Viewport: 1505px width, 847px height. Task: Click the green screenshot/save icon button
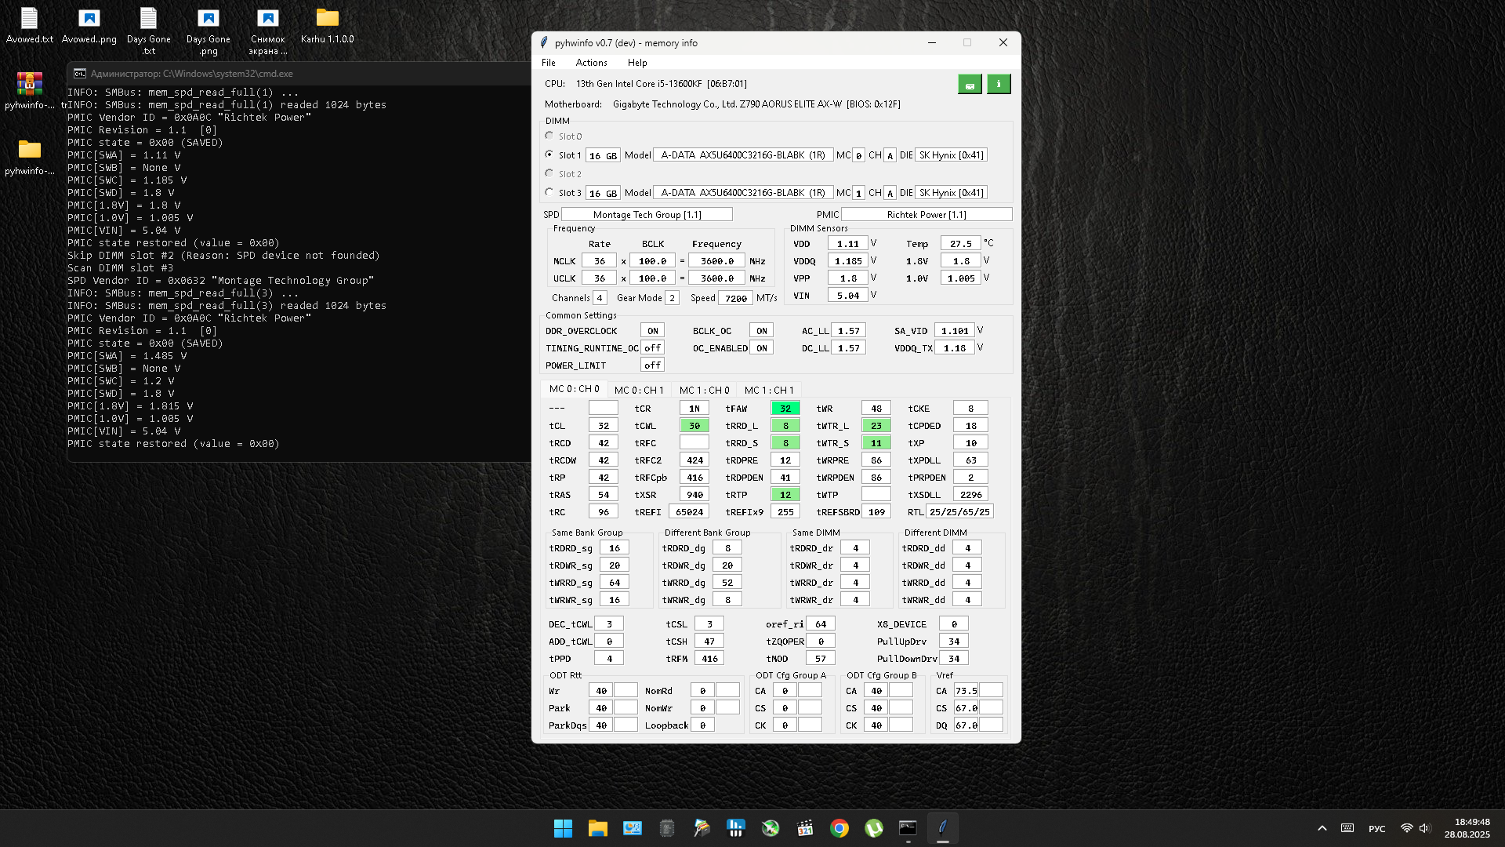click(970, 85)
